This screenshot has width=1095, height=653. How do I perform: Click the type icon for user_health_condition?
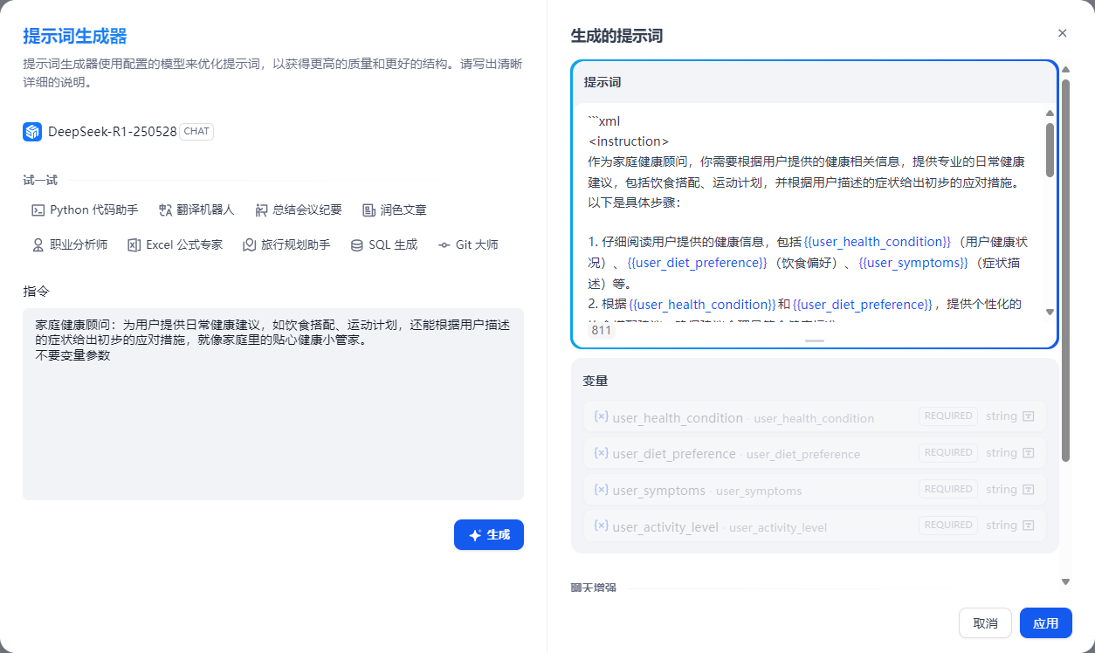point(1029,416)
